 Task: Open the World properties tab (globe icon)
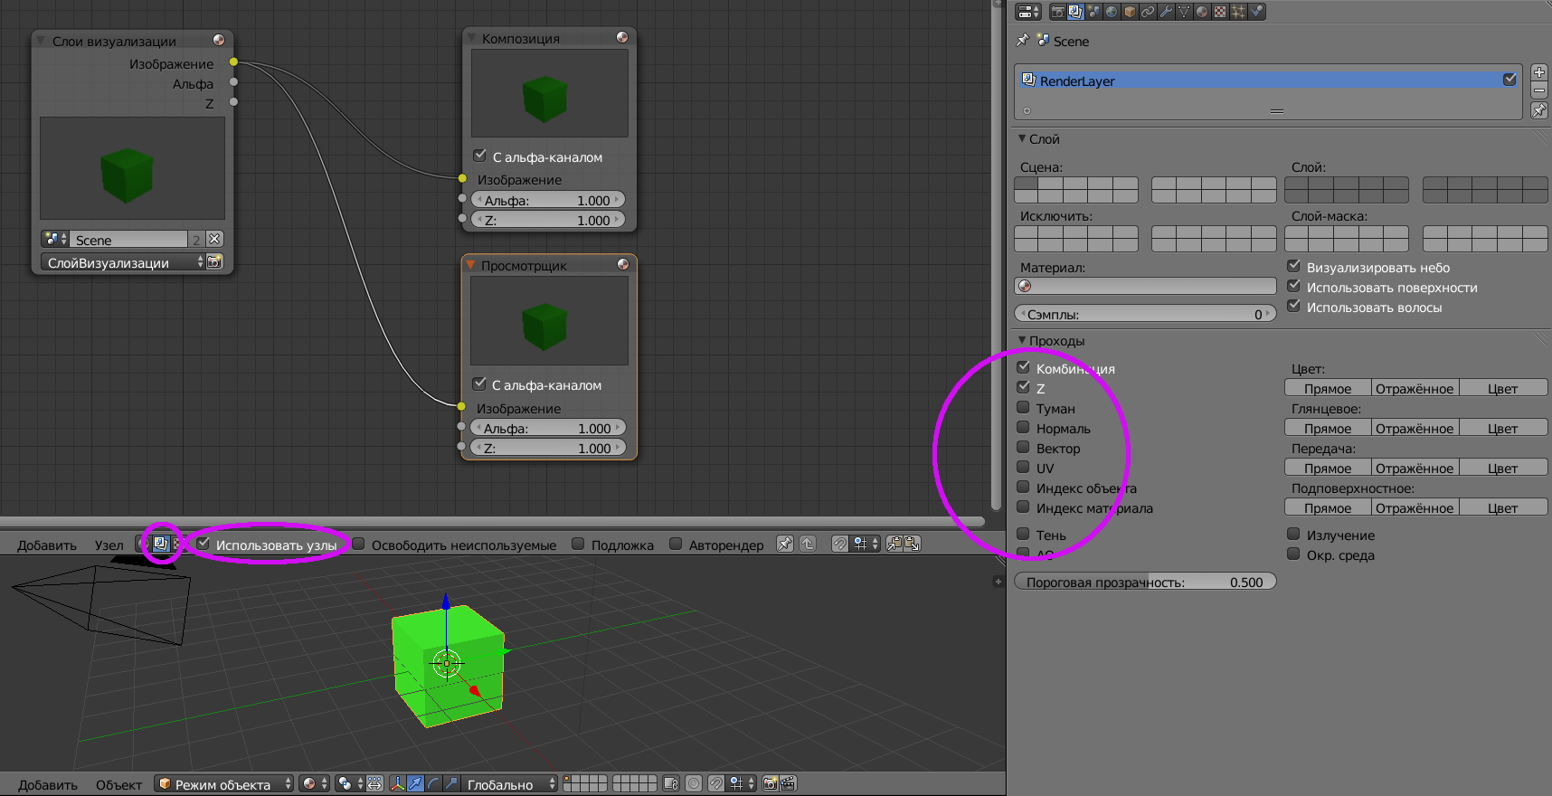click(1112, 12)
